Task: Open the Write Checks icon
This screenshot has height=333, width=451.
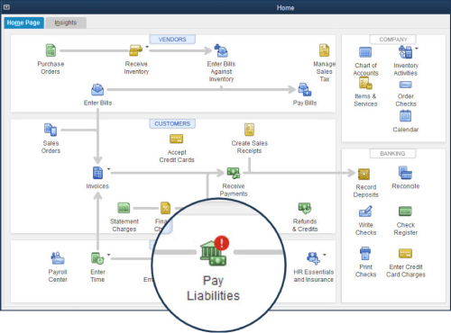Action: point(365,211)
